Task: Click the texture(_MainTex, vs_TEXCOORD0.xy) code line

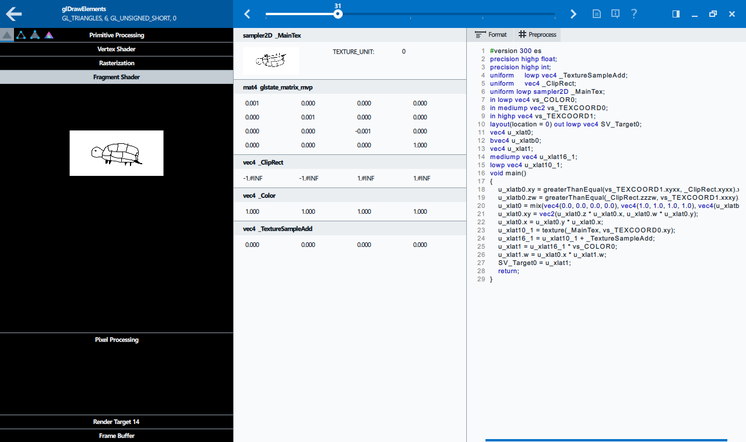Action: click(x=586, y=230)
